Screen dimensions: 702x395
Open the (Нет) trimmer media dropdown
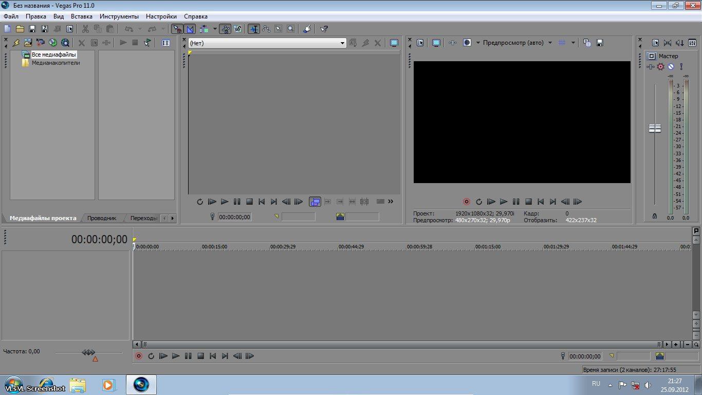point(343,43)
